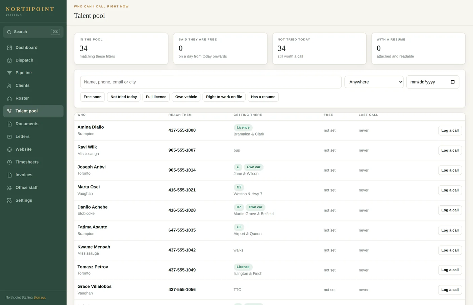
Task: Toggle the Full licence filter
Action: tap(156, 97)
